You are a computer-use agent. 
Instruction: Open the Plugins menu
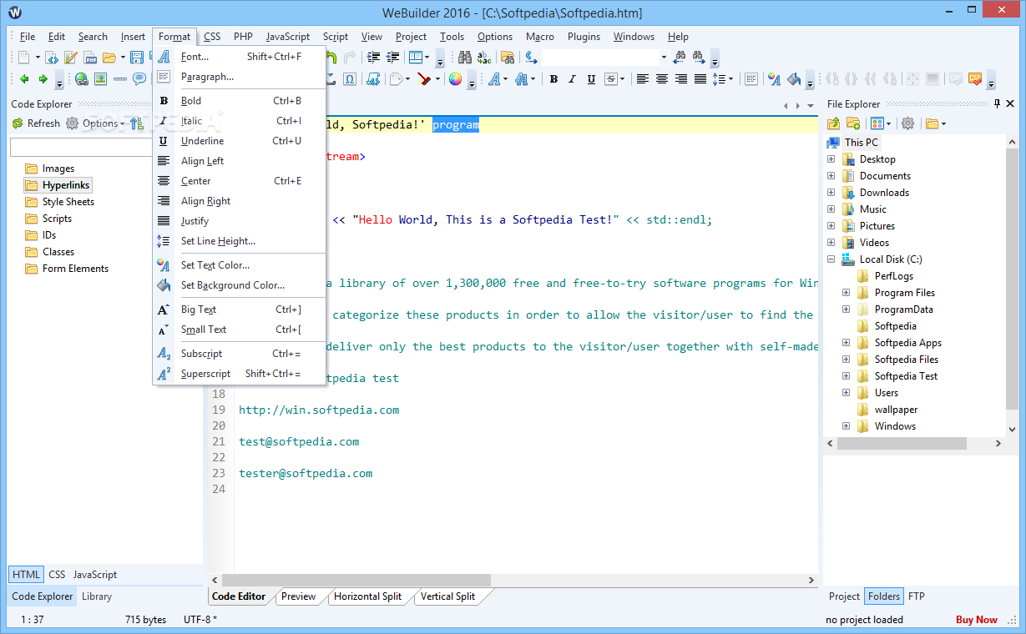(584, 37)
